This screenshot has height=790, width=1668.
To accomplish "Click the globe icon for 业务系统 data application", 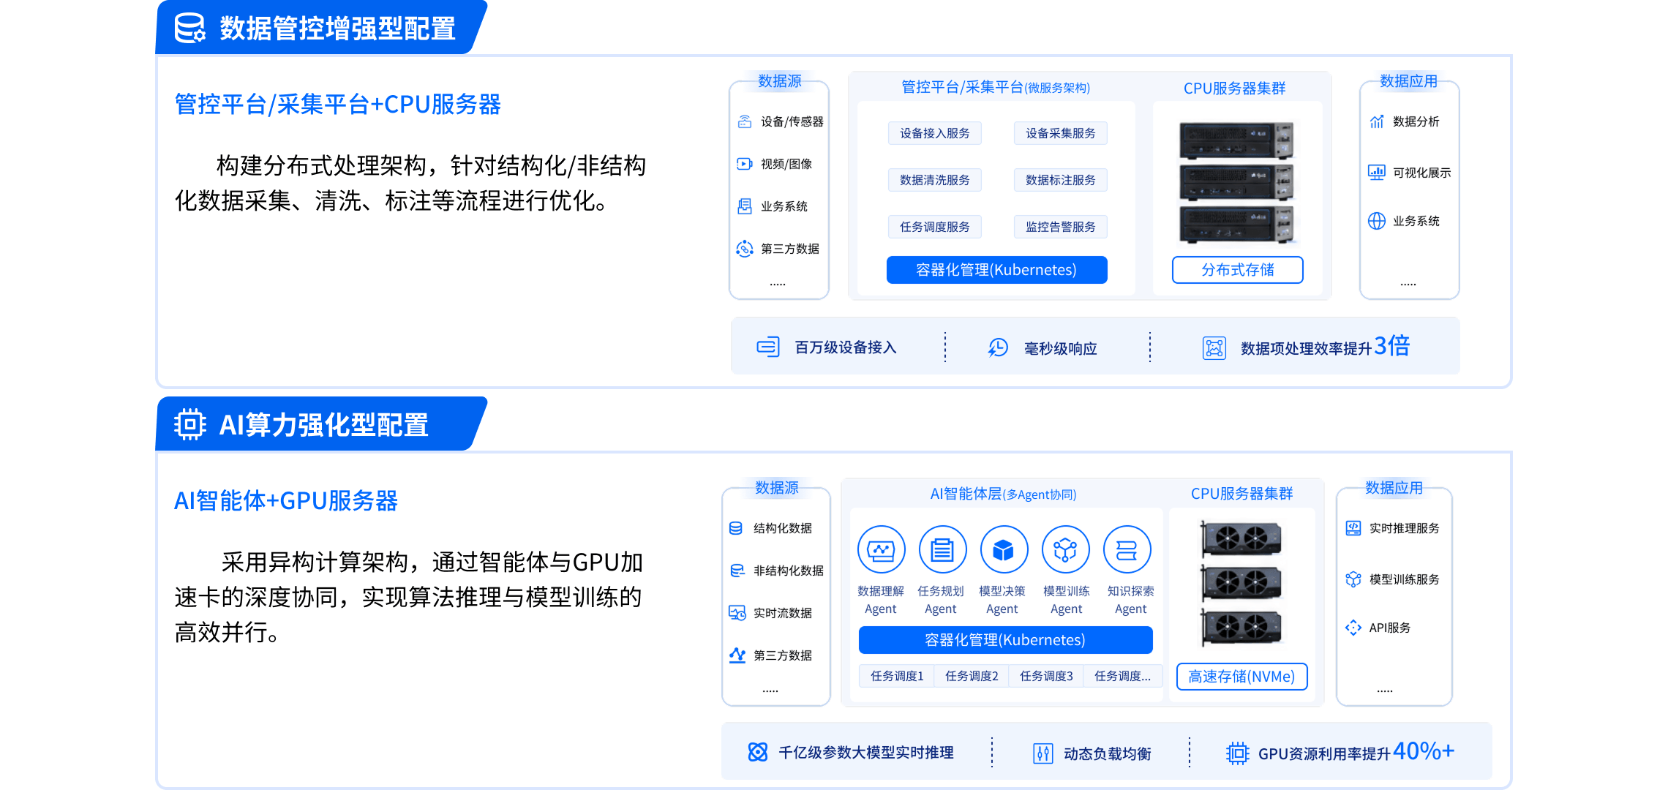I will pyautogui.click(x=1377, y=221).
